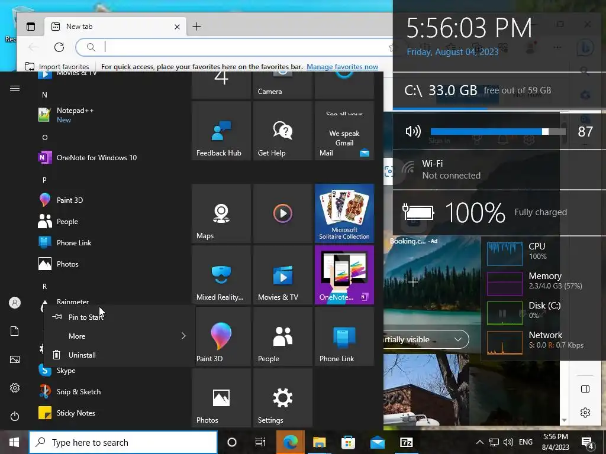Open the Mail live tile
606x454 pixels.
(x=344, y=131)
